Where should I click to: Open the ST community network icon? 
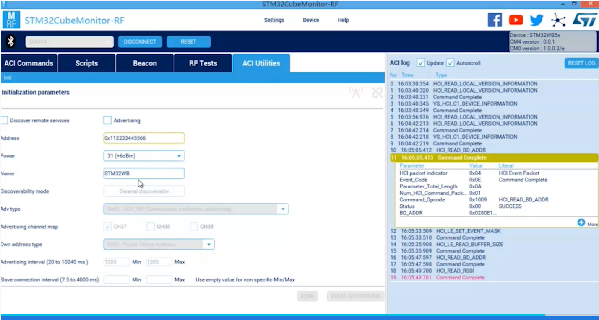click(x=558, y=20)
